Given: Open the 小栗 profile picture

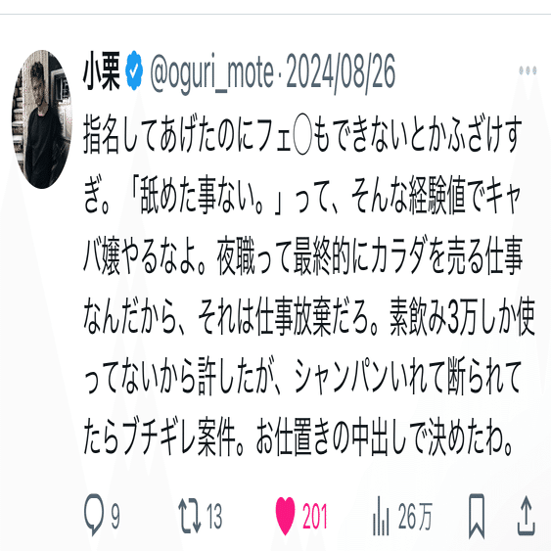Looking at the screenshot, I should click(x=42, y=119).
